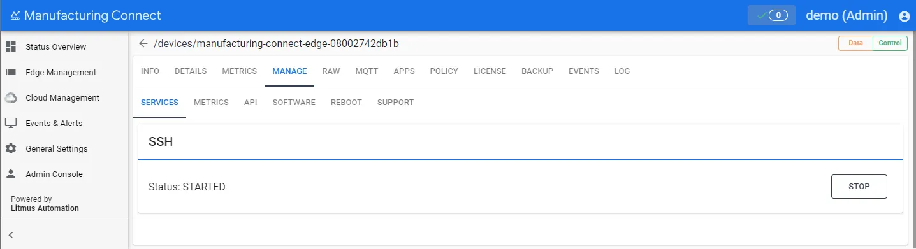Collapse the sidebar with the chevron
Screen dimensions: 916x249
coord(11,235)
